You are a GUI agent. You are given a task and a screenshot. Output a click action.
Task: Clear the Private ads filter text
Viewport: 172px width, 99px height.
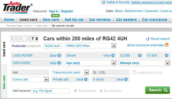tap(80, 79)
